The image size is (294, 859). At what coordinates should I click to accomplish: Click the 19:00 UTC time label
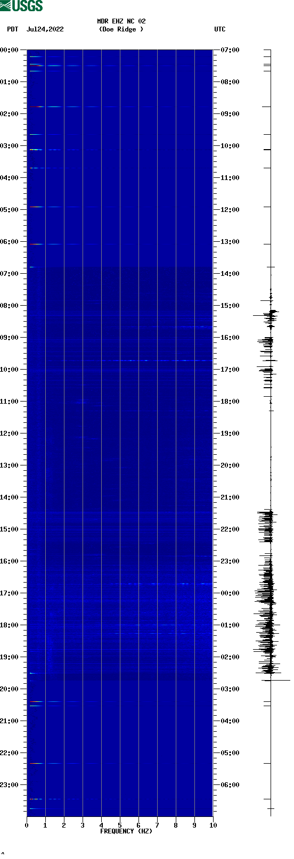point(230,433)
